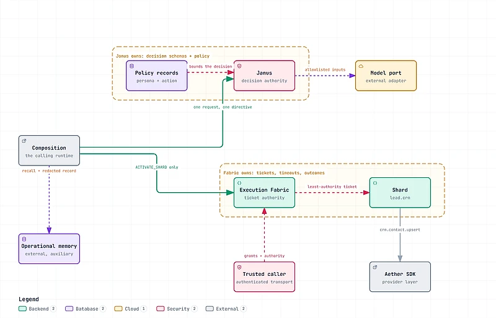Click the database icon in Policy records node
Image resolution: width=496 pixels, height=318 pixels.
[x=131, y=66]
